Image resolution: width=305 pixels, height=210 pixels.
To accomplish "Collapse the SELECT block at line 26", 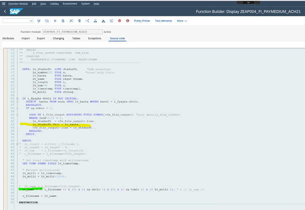I will tap(17, 102).
